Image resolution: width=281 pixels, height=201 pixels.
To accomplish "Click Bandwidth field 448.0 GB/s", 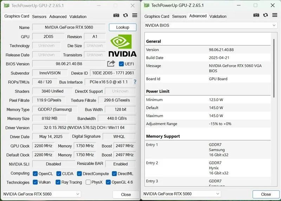I will tap(117, 118).
